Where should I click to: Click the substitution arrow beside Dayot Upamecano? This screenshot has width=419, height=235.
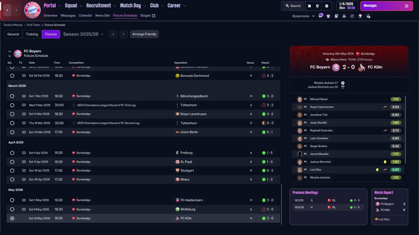[x=385, y=107]
